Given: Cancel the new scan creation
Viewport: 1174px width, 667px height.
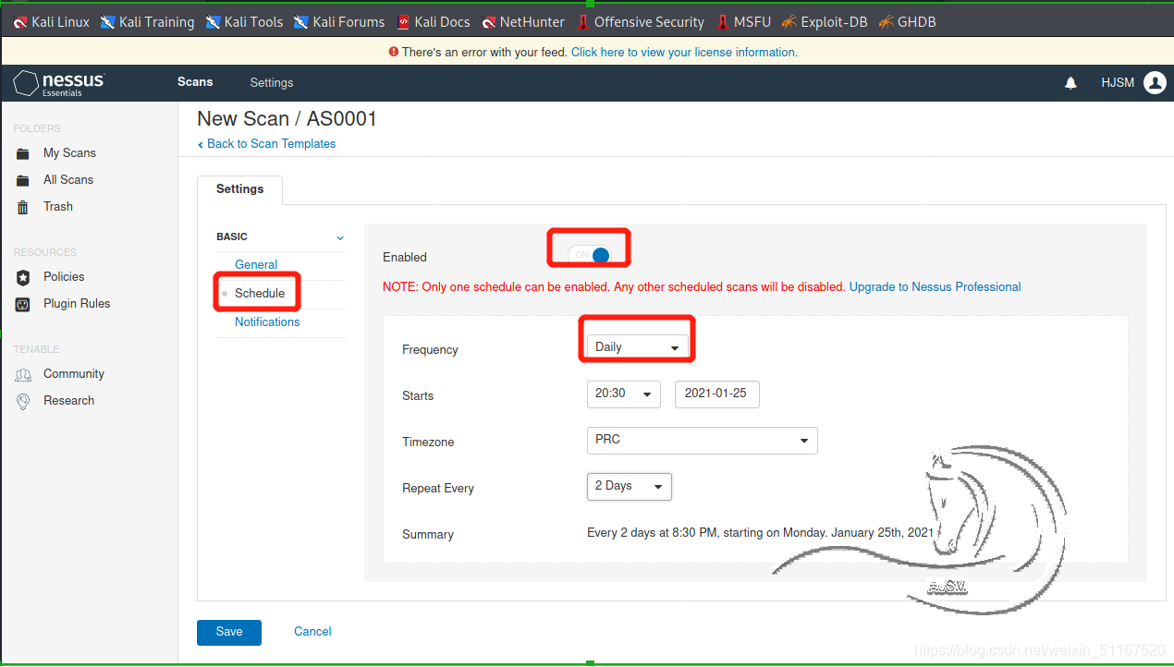Looking at the screenshot, I should point(312,632).
